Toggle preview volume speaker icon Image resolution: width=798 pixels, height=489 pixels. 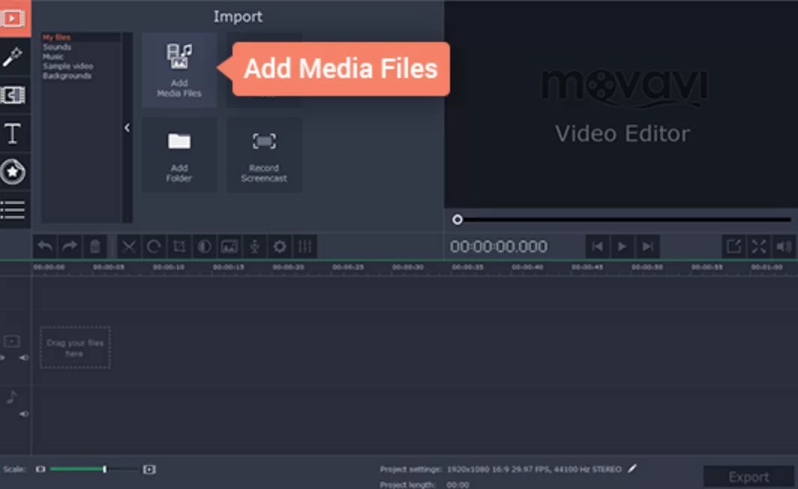[x=784, y=247]
